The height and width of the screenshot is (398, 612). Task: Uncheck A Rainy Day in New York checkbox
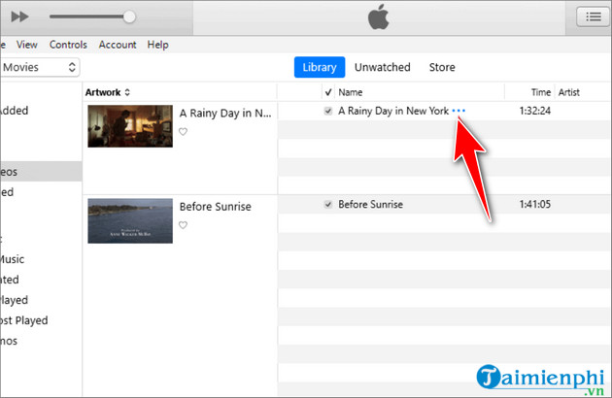328,111
